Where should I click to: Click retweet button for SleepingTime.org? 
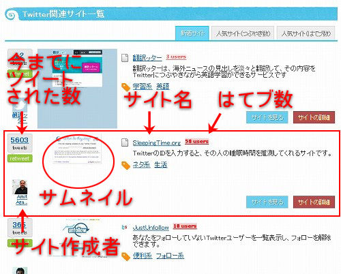(x=20, y=158)
